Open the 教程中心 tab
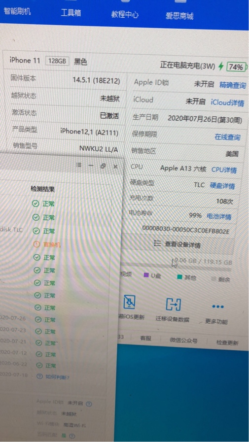249x442 pixels. click(x=125, y=14)
